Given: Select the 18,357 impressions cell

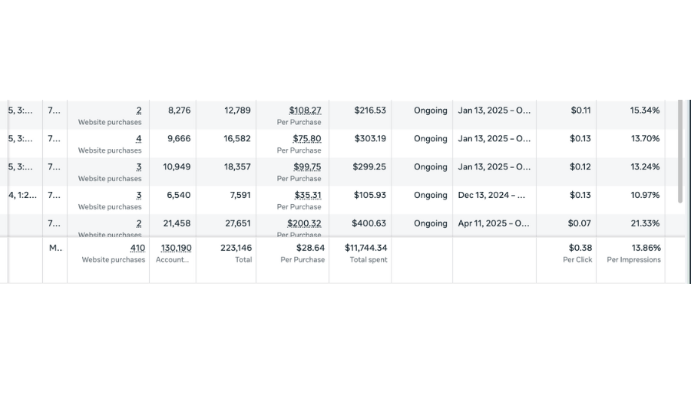Looking at the screenshot, I should [x=226, y=171].
